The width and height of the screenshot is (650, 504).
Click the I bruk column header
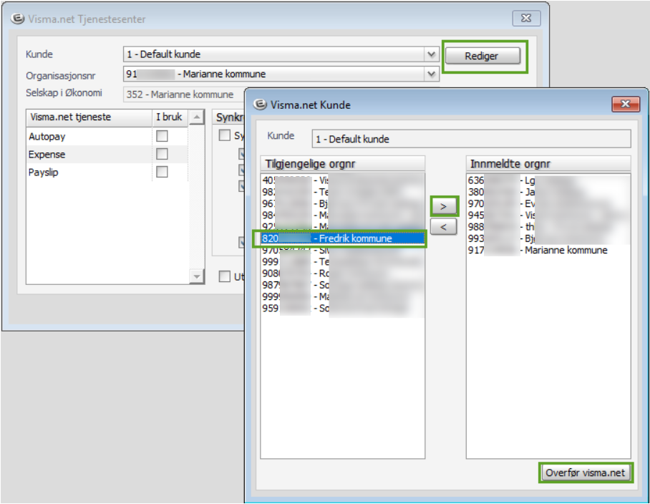(x=170, y=117)
